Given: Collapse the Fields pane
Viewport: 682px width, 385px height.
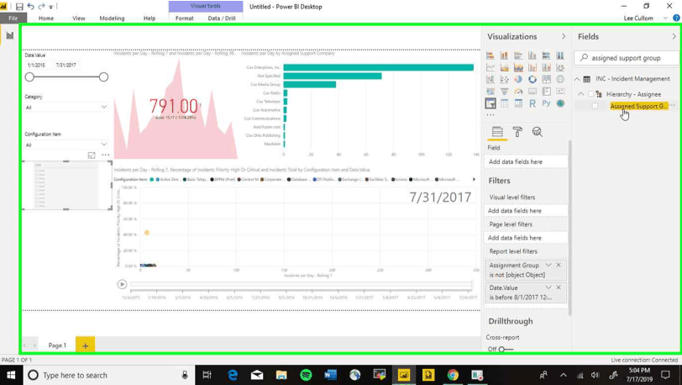Looking at the screenshot, I should (674, 37).
